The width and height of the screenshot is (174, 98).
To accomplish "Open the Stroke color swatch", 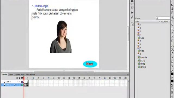I will (x=172, y=74).
